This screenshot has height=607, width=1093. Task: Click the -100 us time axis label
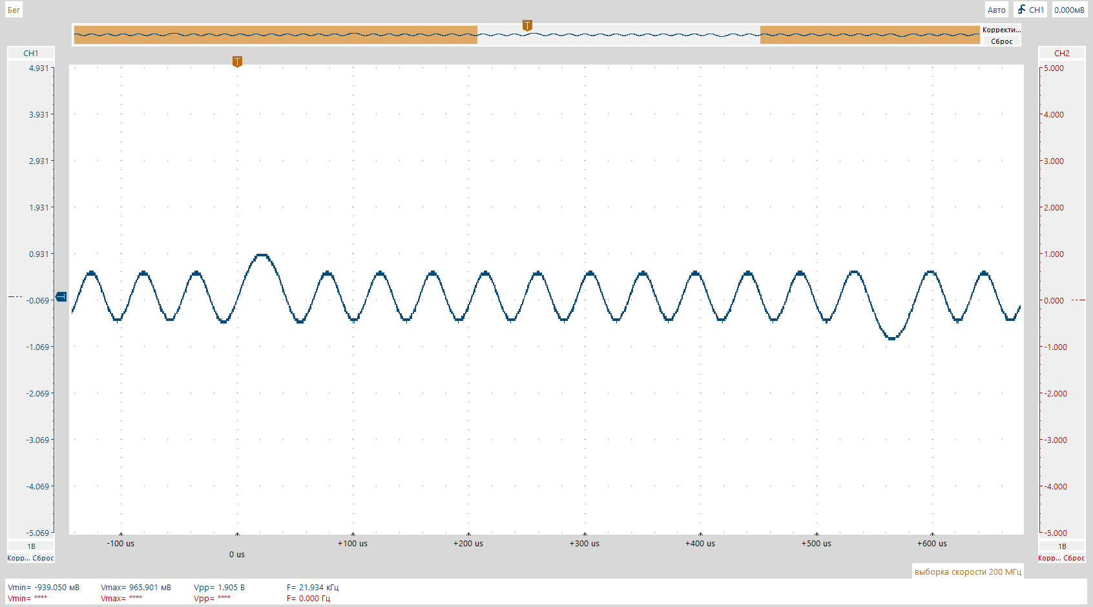point(121,543)
